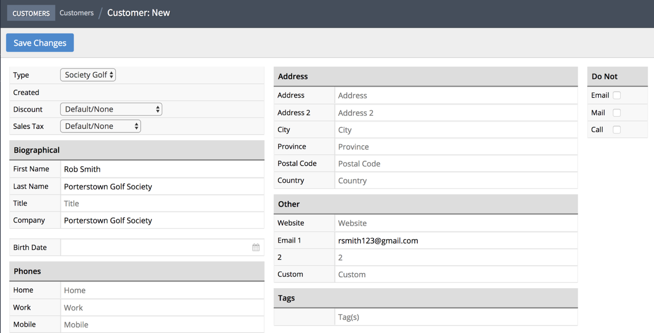Click the Tag(s) input field
The image size is (654, 333).
[x=456, y=317]
